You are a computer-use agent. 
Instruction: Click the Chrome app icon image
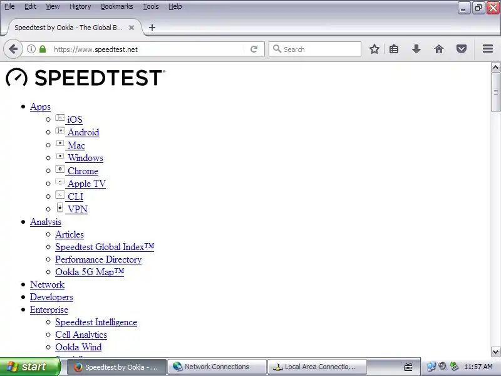pos(60,169)
